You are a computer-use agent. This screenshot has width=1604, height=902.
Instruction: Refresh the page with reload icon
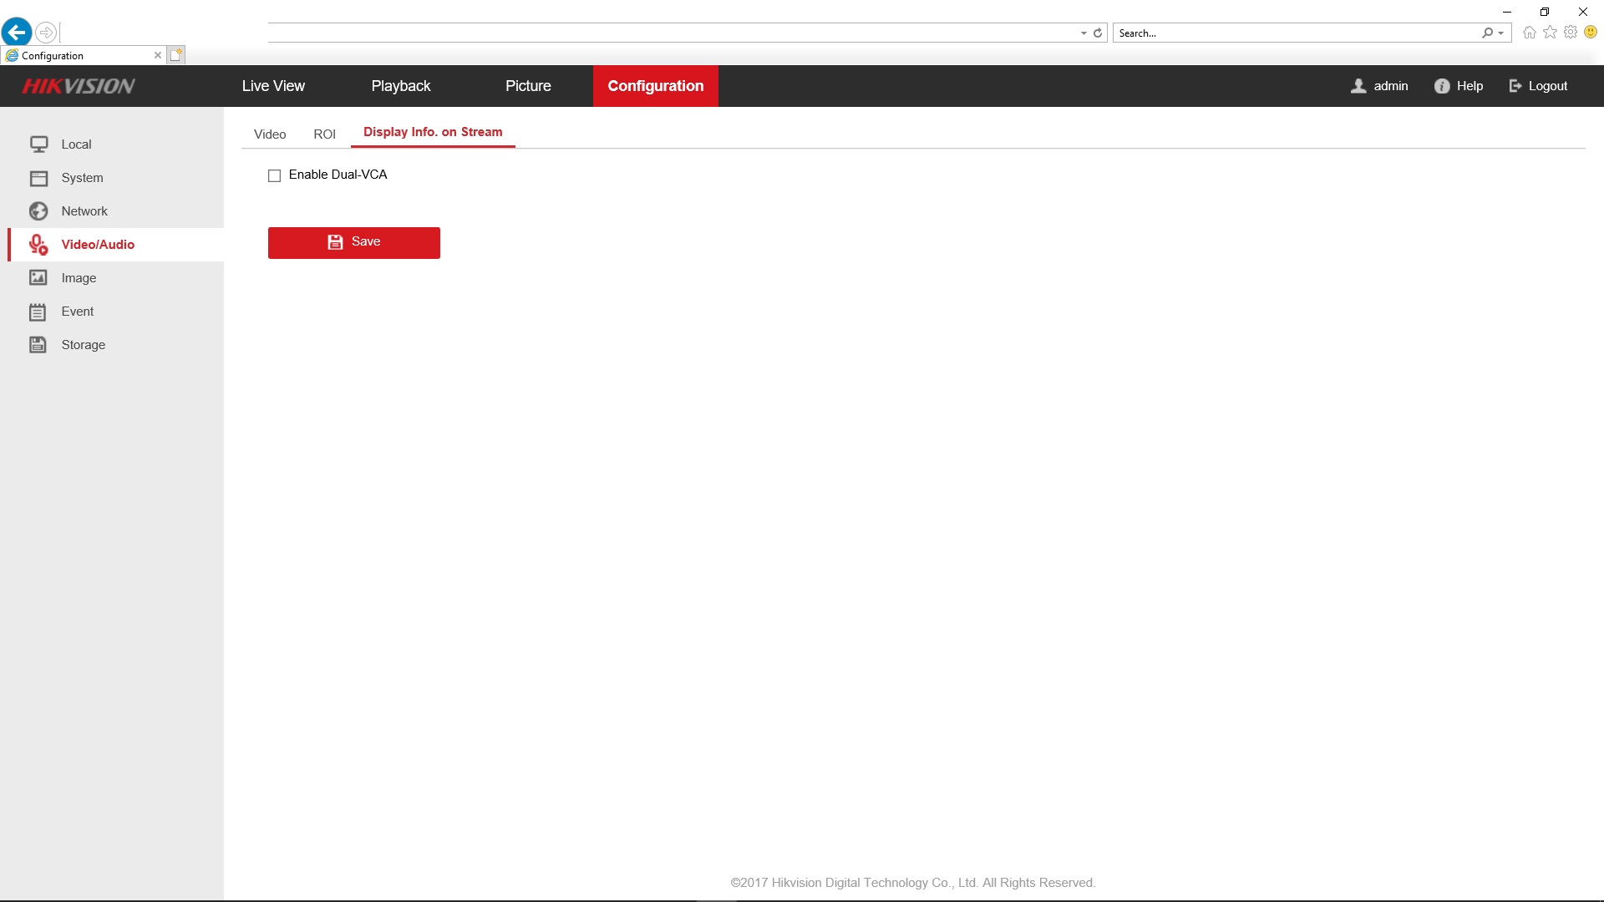[x=1098, y=33]
